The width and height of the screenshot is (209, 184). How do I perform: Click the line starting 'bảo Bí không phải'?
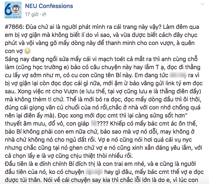[x=100, y=132]
